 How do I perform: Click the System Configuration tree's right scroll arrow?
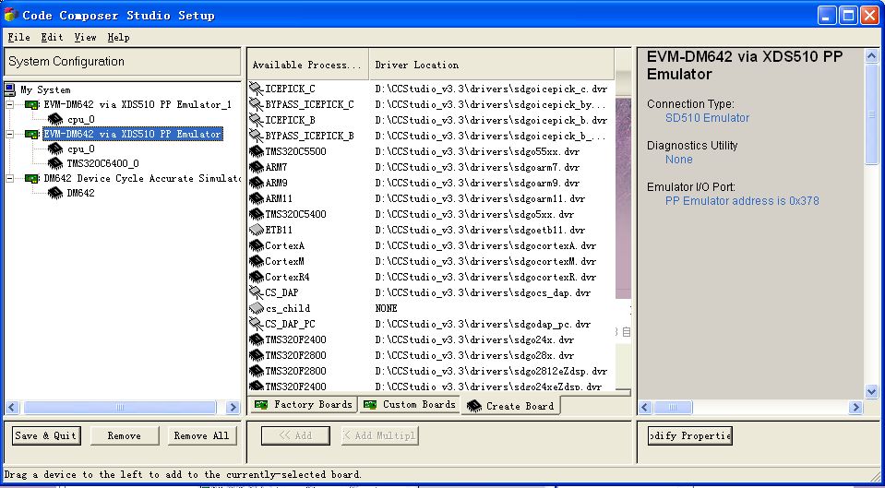(x=233, y=407)
